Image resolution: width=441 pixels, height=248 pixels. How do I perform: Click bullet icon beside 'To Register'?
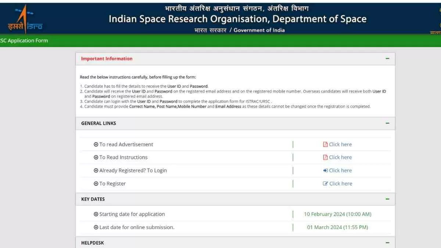96,184
